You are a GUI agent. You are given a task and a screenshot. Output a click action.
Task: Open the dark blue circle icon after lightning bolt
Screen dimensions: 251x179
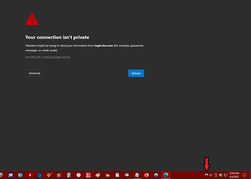tap(40, 175)
